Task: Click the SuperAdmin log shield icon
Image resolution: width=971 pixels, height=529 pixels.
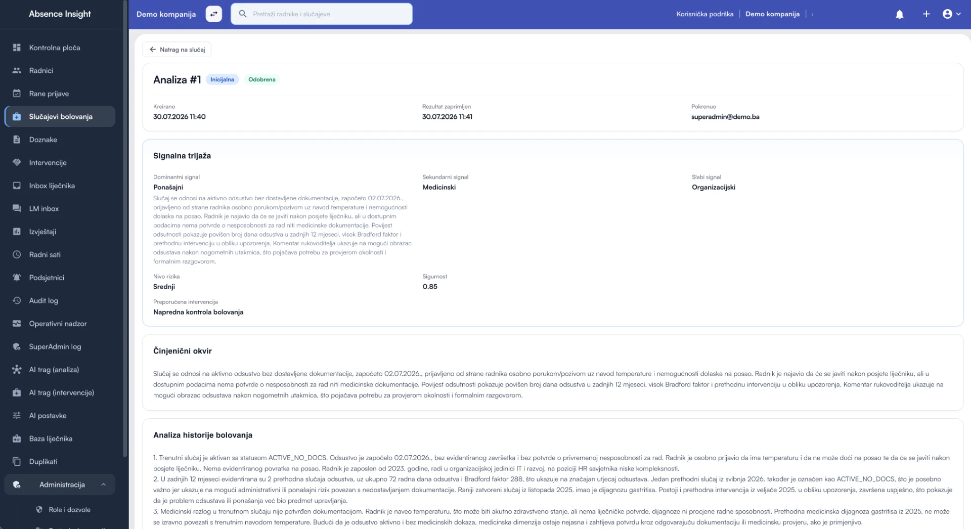Action: 17,346
